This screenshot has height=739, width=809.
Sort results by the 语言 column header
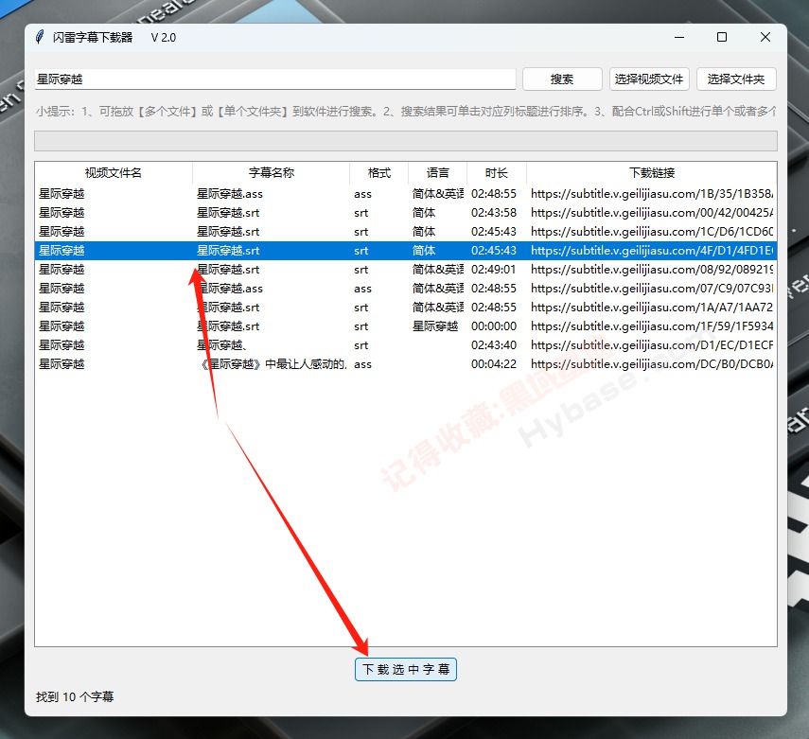[437, 173]
